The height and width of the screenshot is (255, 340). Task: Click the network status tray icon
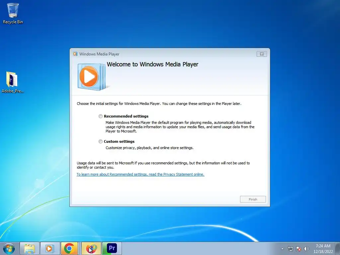click(290, 249)
